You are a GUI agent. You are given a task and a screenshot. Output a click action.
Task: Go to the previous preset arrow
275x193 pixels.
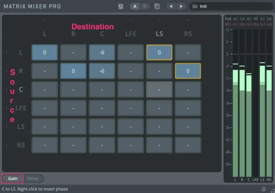171,6
